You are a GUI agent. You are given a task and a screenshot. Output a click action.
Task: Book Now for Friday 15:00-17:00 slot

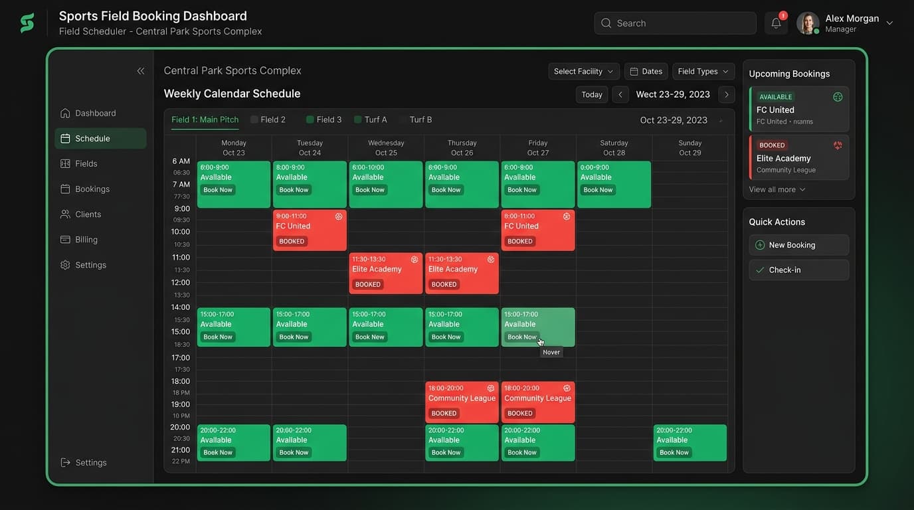click(x=522, y=337)
